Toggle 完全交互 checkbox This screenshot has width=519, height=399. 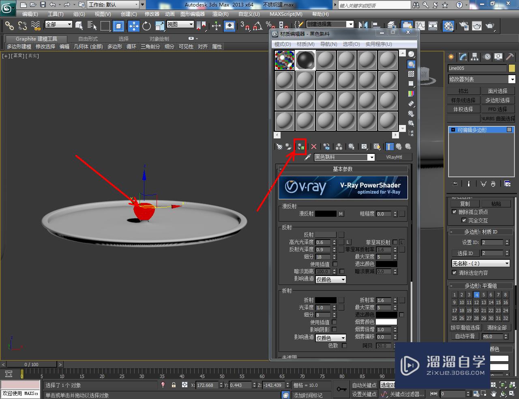(x=464, y=220)
